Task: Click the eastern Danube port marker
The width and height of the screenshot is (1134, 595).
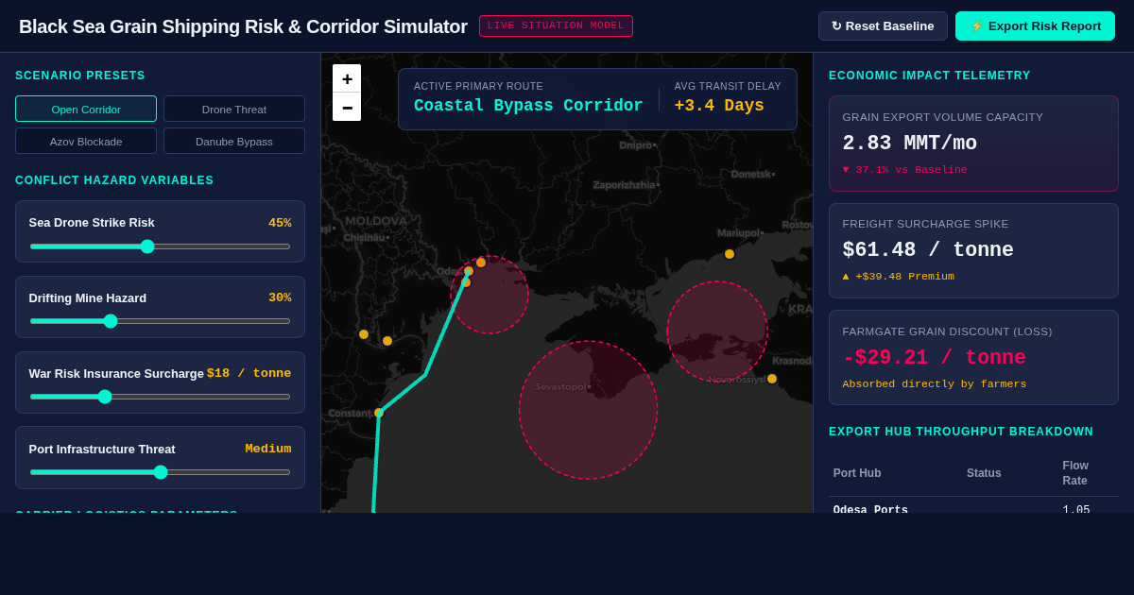Action: click(x=387, y=341)
